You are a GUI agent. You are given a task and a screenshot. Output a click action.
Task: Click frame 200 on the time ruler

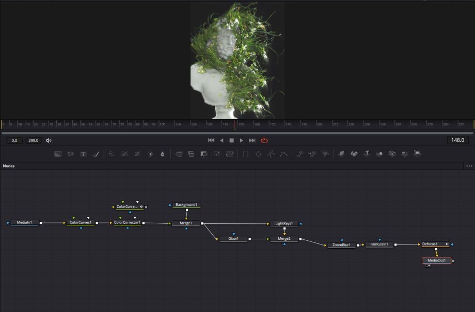[x=320, y=124]
